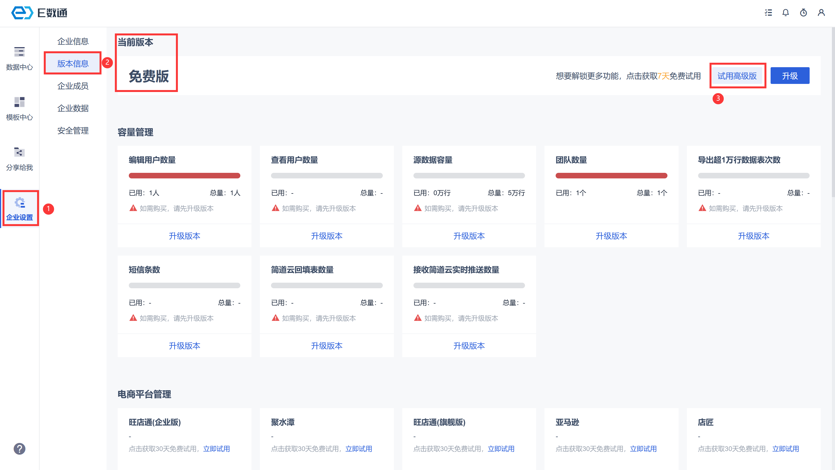This screenshot has width=835, height=470.
Task: Select 版本信息 menu item
Action: [x=73, y=64]
